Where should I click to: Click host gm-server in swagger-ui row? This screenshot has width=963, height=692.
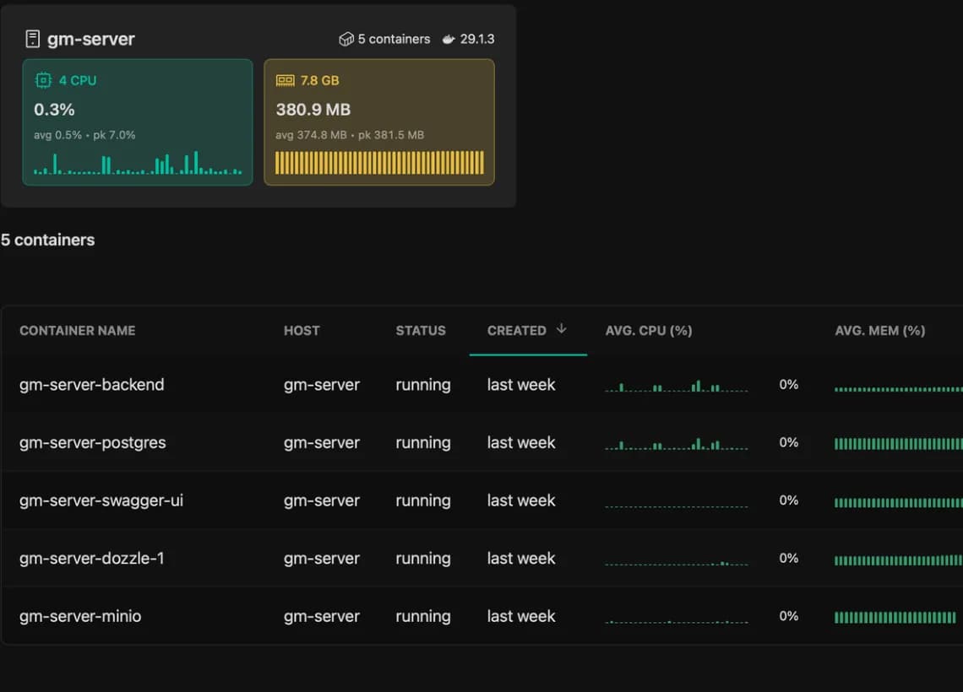tap(322, 500)
